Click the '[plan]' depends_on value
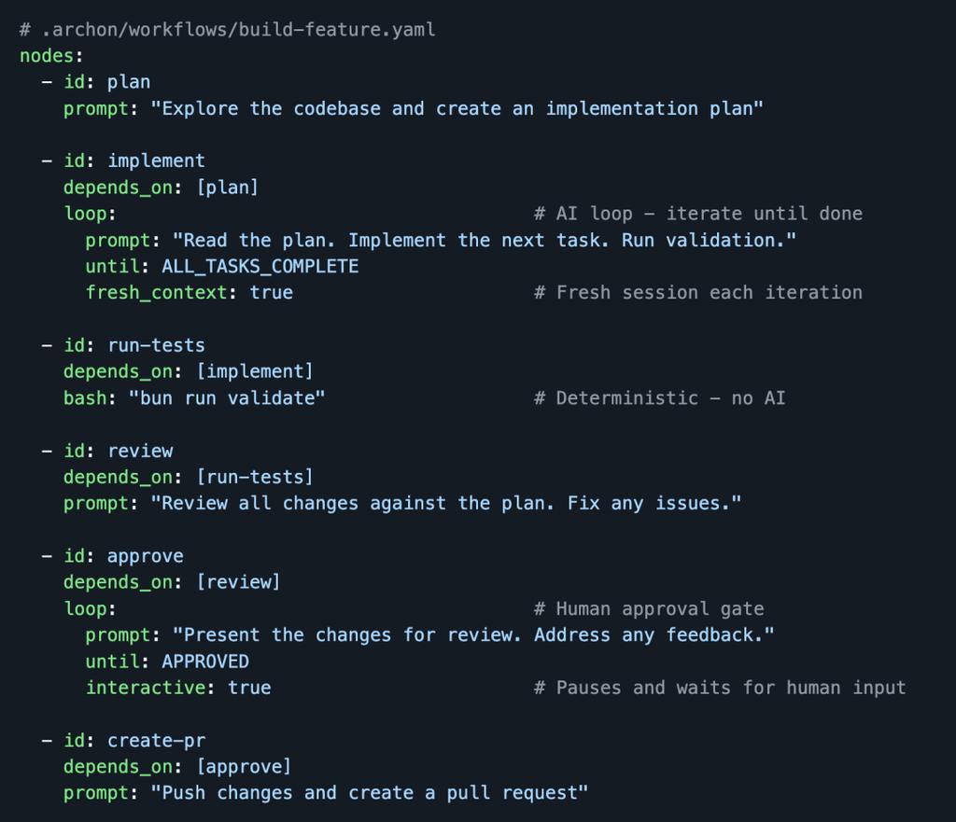956x822 pixels. coord(227,188)
